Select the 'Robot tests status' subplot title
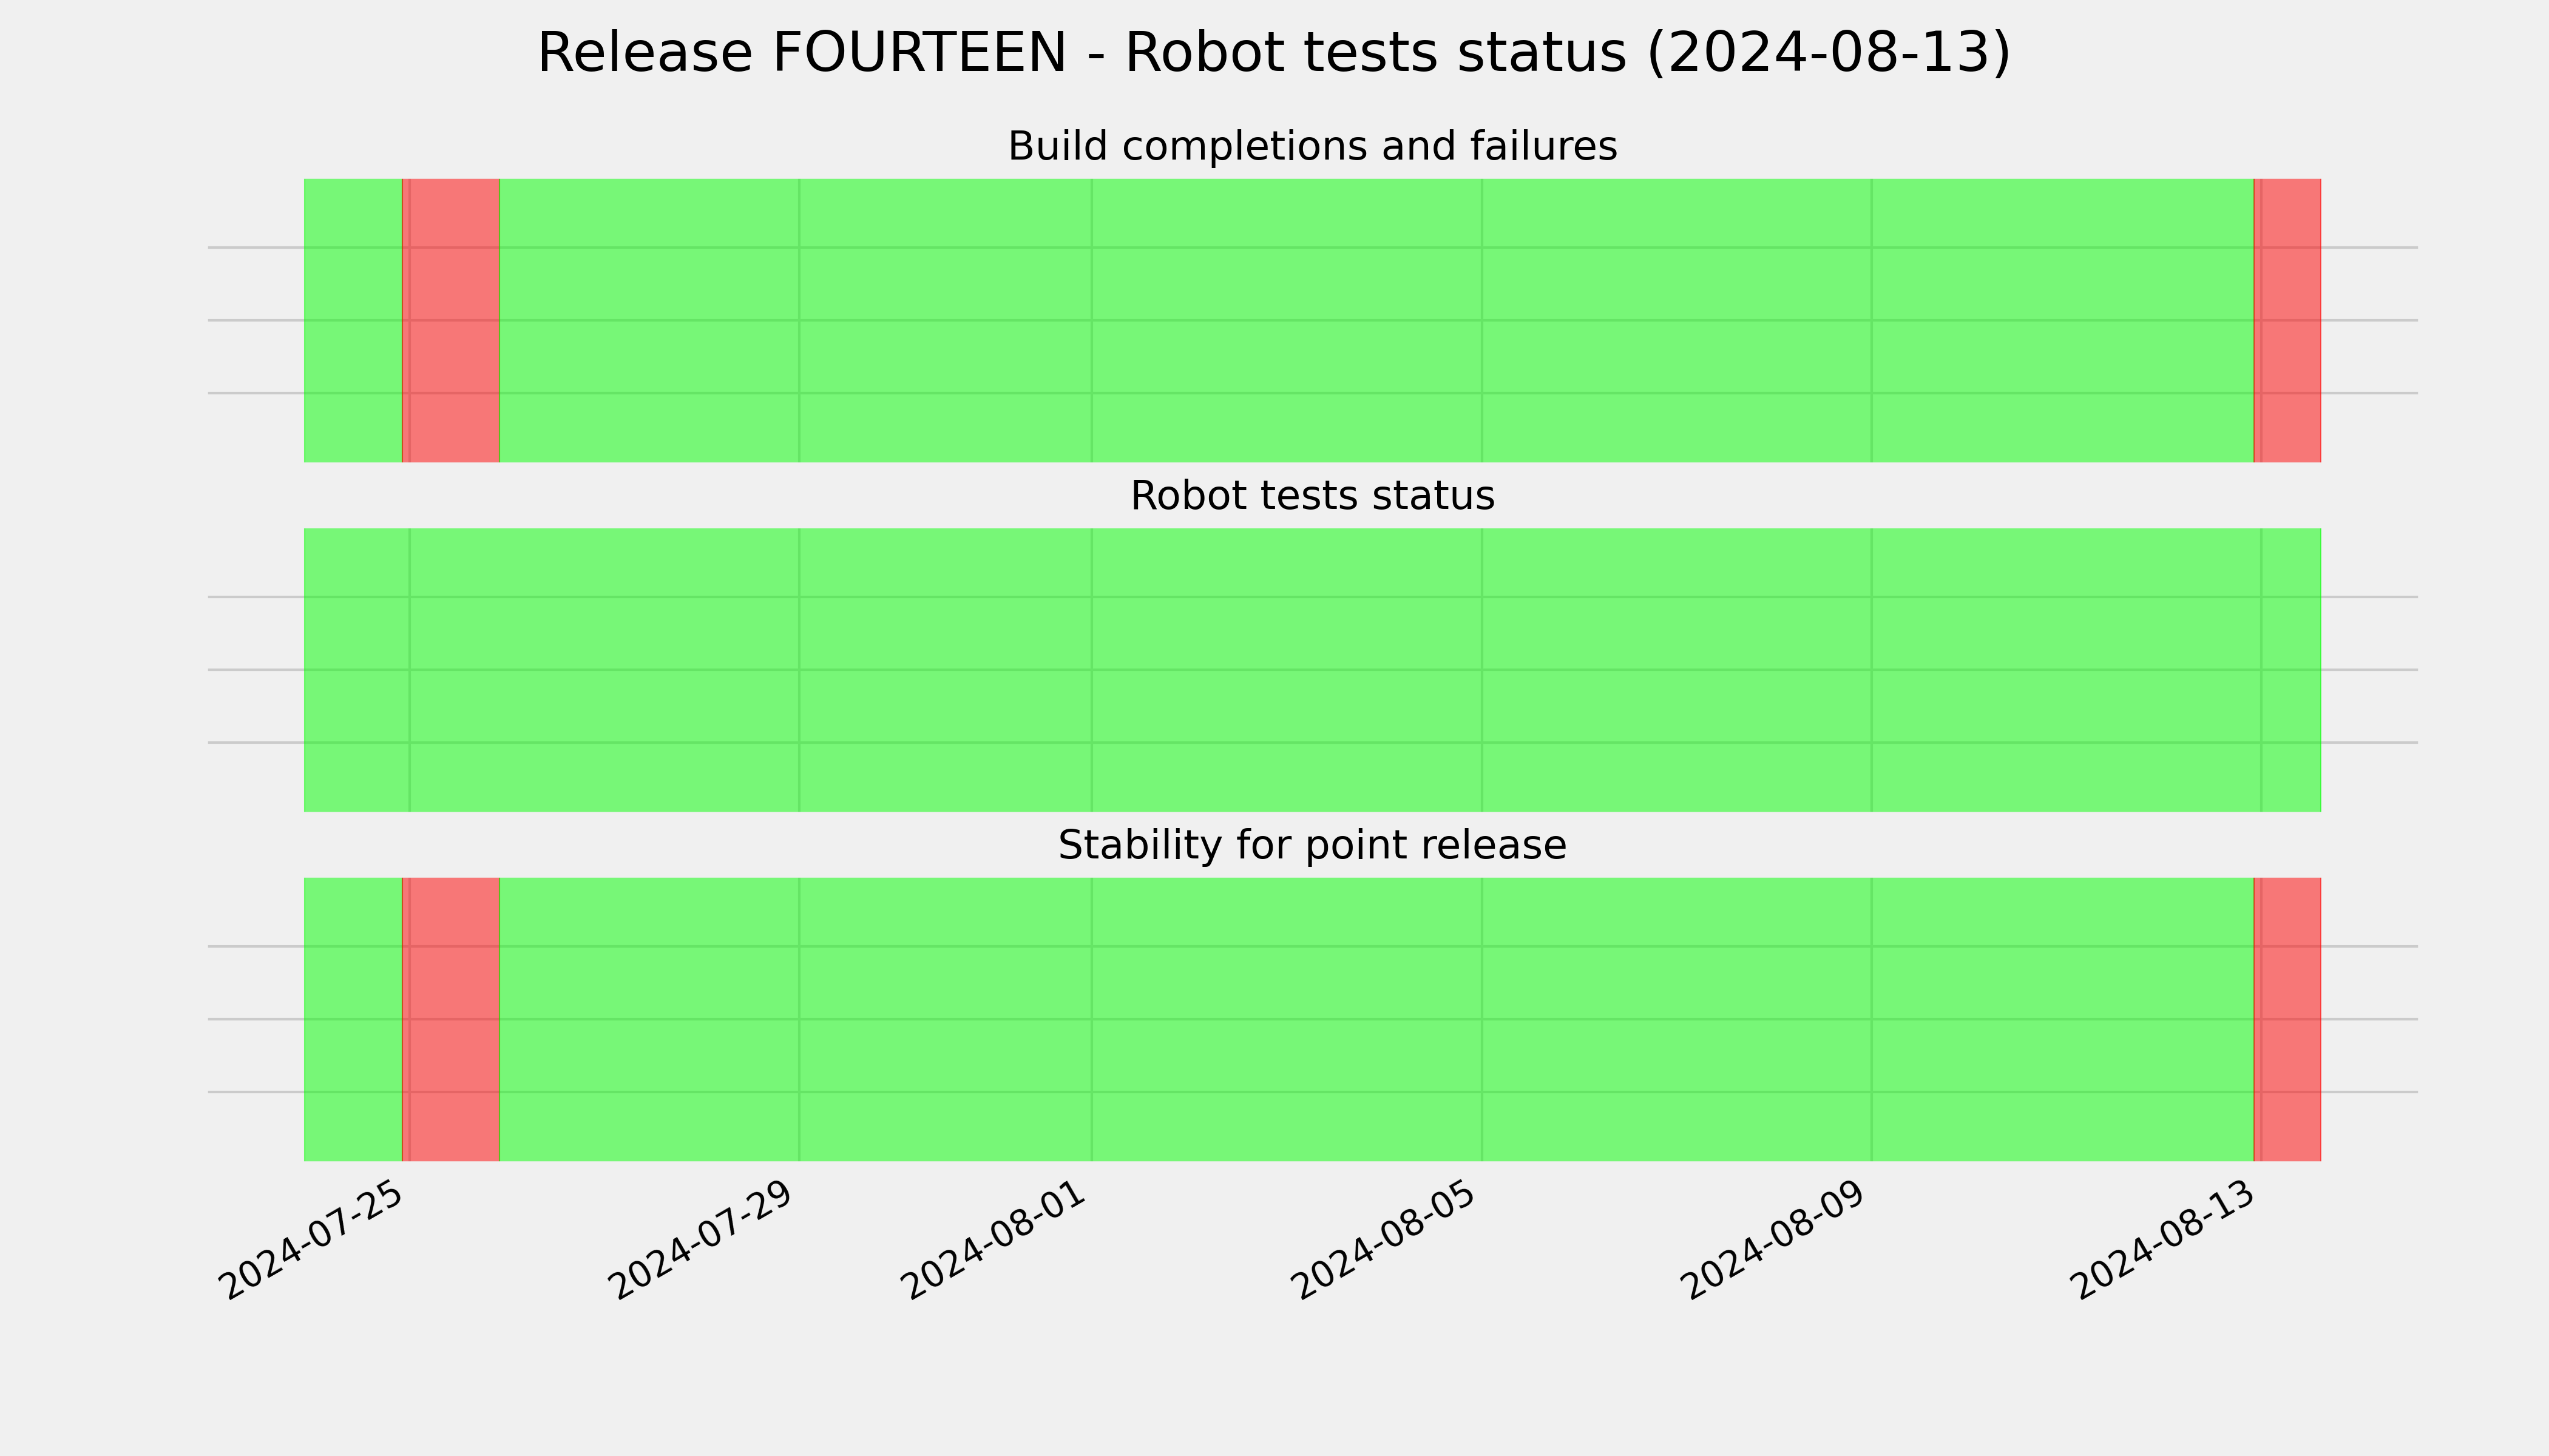The width and height of the screenshot is (2549, 1456). coord(1313,496)
